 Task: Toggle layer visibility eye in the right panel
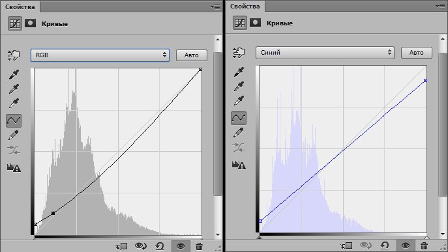point(406,245)
